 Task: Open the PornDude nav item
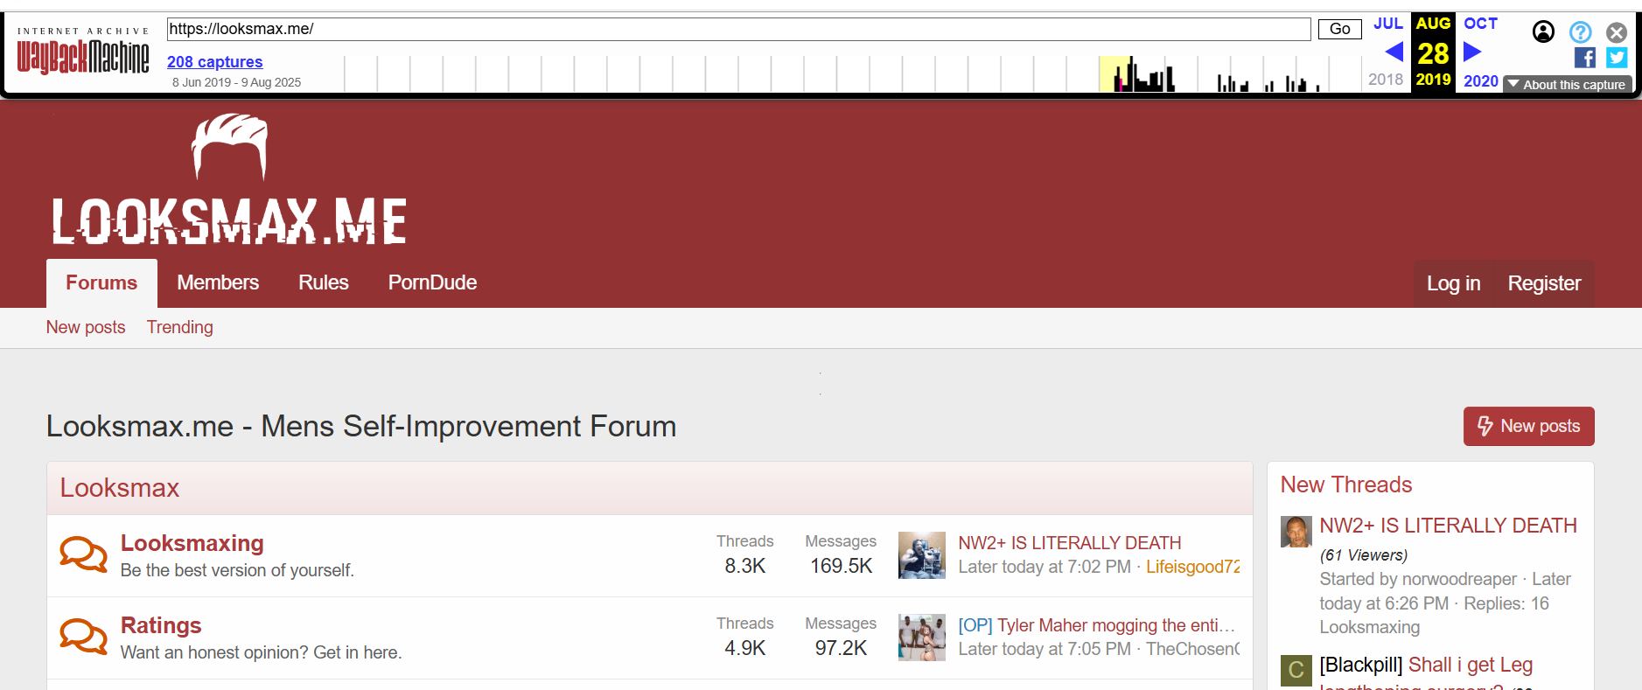tap(432, 282)
